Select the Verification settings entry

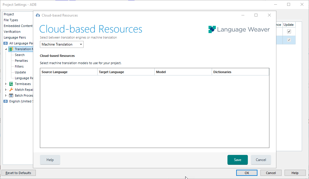point(13,31)
